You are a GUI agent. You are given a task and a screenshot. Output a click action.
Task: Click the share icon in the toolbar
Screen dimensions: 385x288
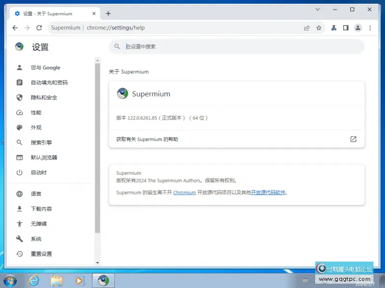pos(307,28)
